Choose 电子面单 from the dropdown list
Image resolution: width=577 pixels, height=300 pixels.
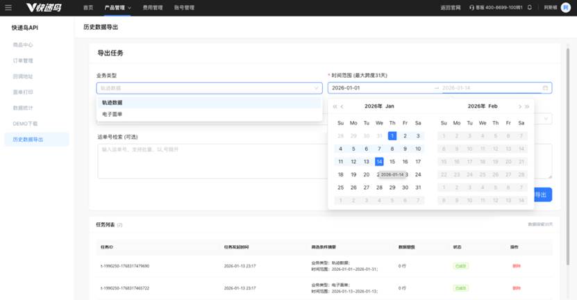coord(112,114)
